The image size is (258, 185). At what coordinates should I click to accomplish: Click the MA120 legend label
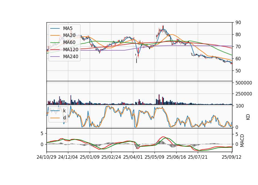pos(71,49)
